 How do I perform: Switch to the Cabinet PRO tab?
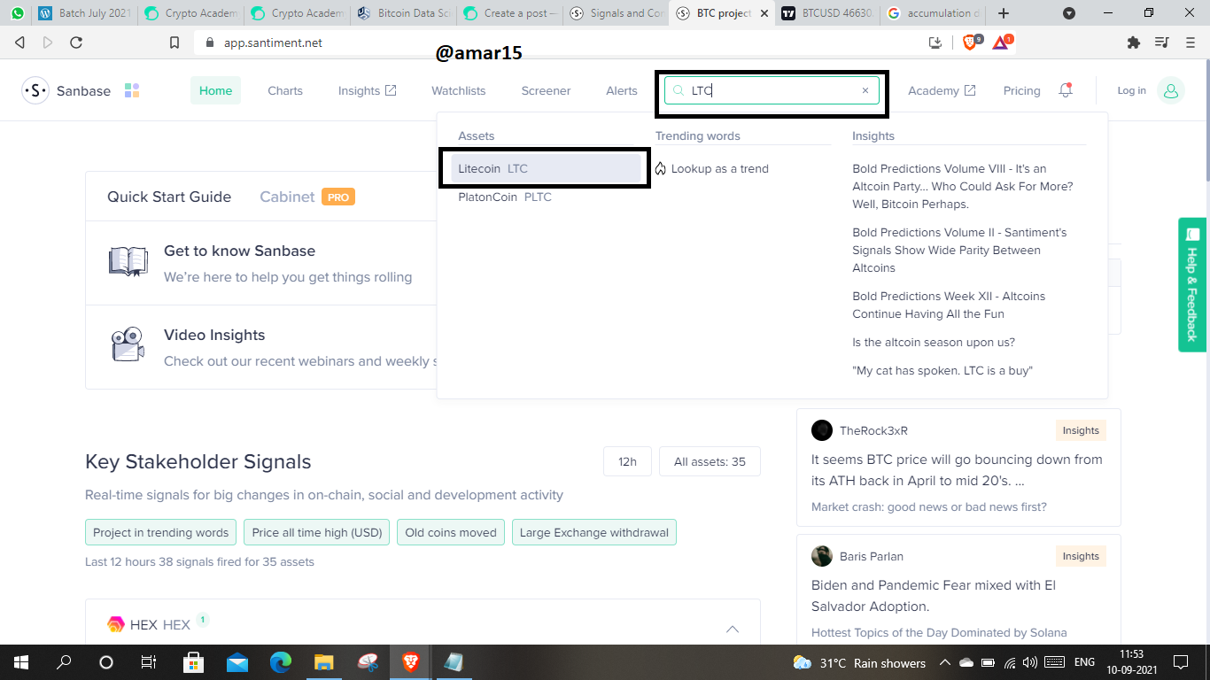(306, 197)
